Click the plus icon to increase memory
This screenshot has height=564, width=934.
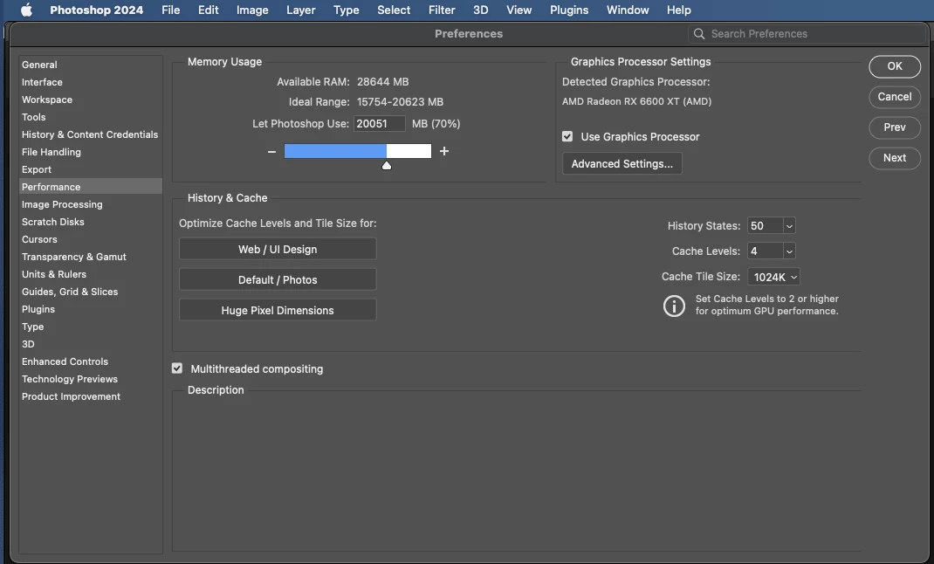(x=443, y=151)
